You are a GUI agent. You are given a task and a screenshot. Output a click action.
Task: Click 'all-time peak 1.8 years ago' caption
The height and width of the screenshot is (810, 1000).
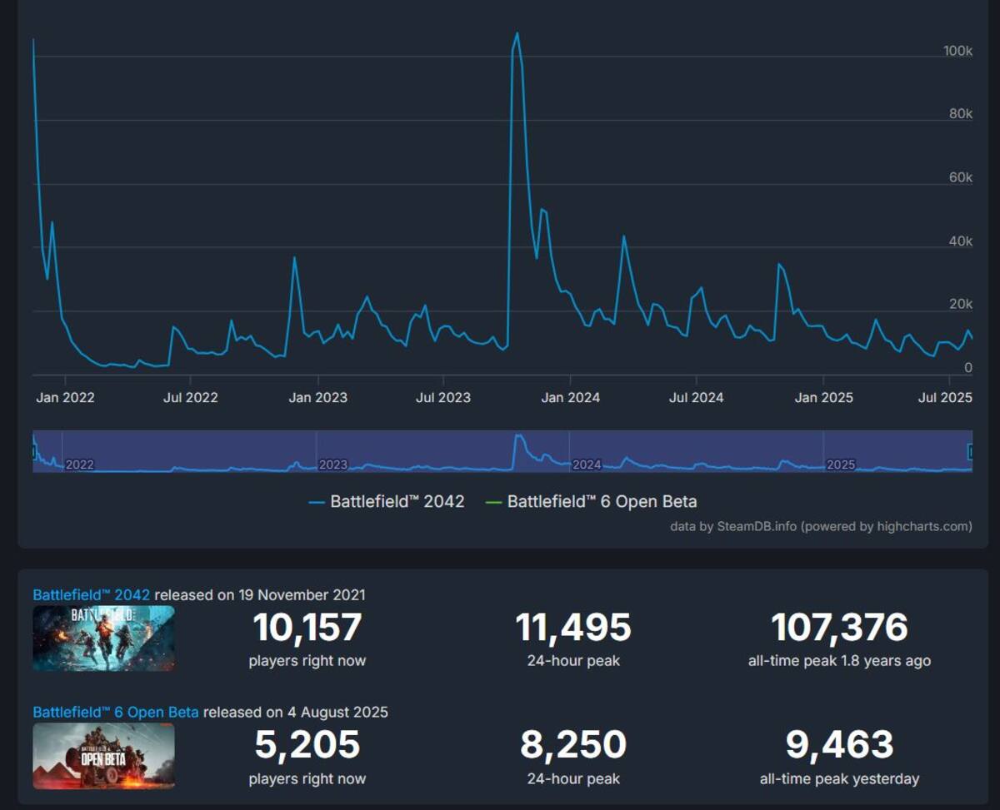pos(839,661)
